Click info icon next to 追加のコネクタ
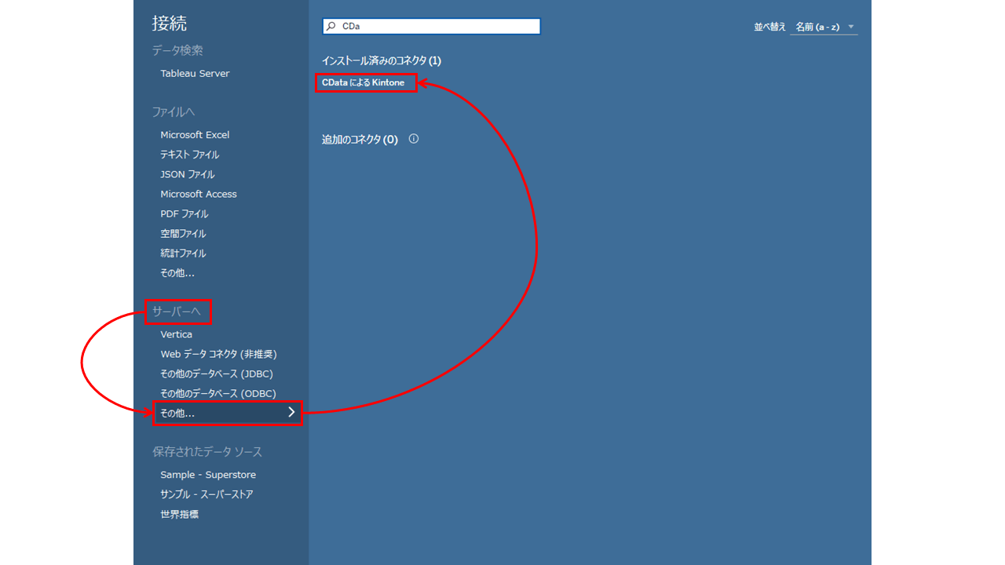The width and height of the screenshot is (1005, 565). point(414,139)
